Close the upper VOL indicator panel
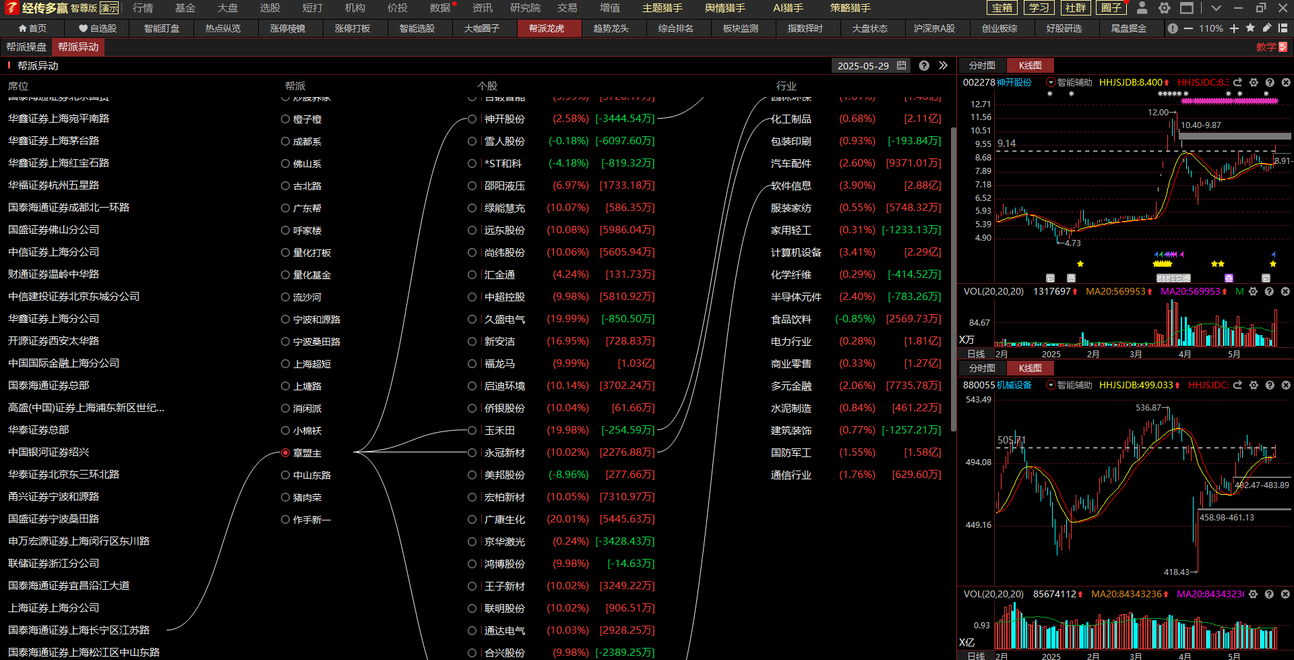Screen dimensions: 1294x660 [1285, 291]
